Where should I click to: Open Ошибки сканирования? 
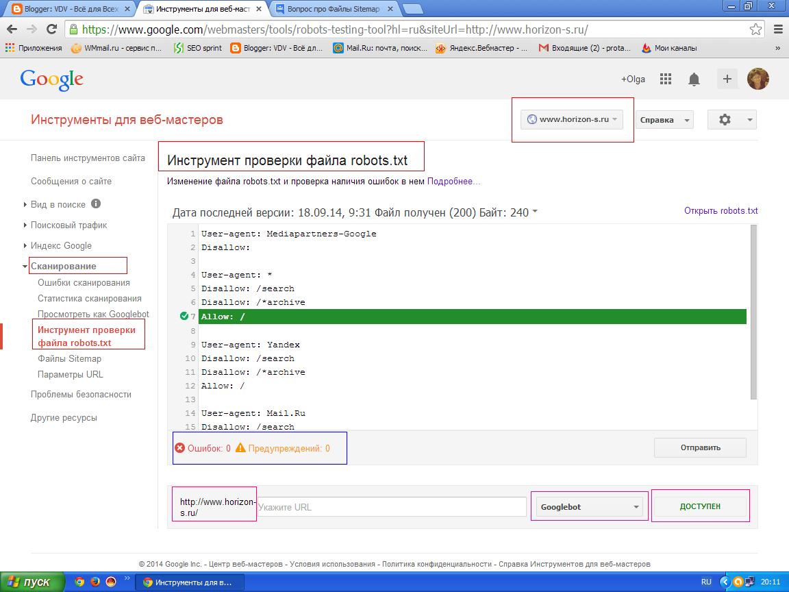(x=84, y=283)
